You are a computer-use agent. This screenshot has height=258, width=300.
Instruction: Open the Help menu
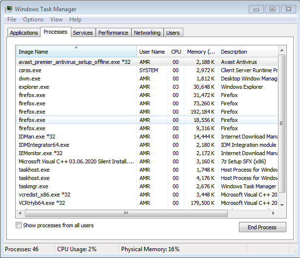pyautogui.click(x=75, y=20)
